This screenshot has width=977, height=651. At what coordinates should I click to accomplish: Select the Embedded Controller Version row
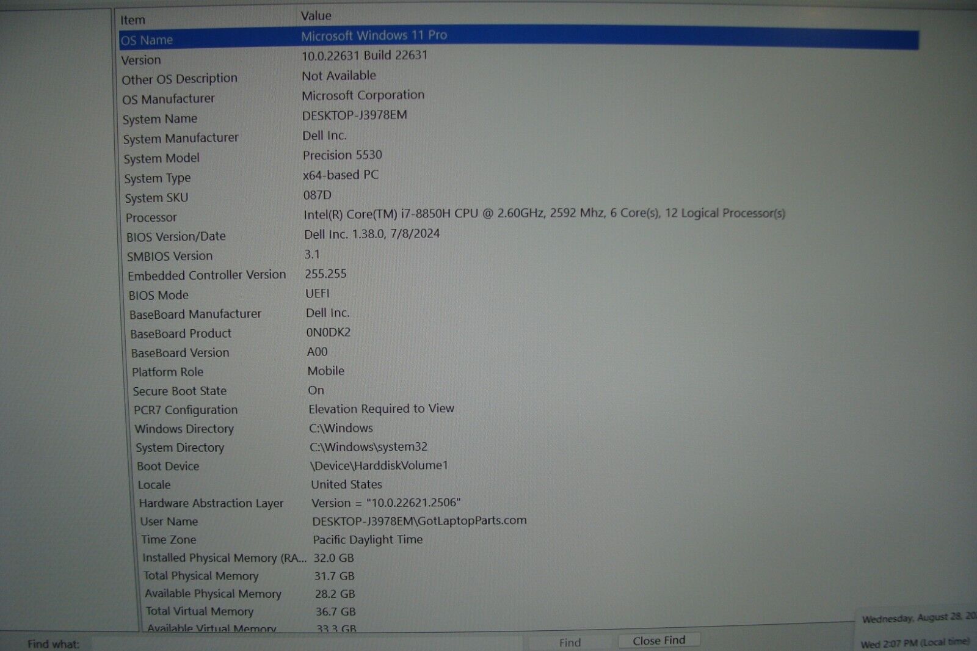pos(206,275)
